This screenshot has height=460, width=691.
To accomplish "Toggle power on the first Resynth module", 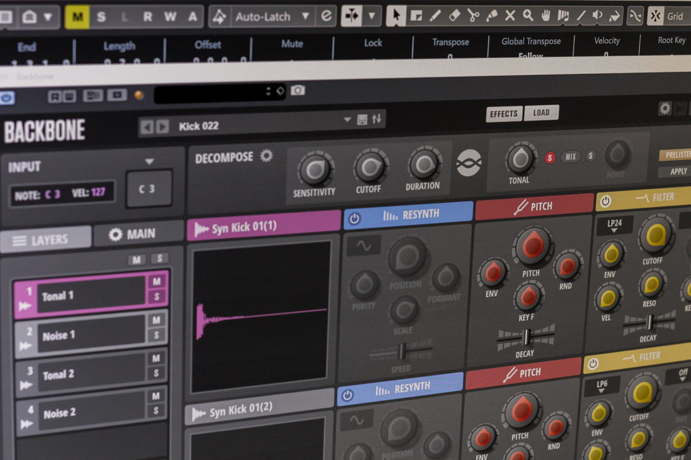I will point(355,218).
